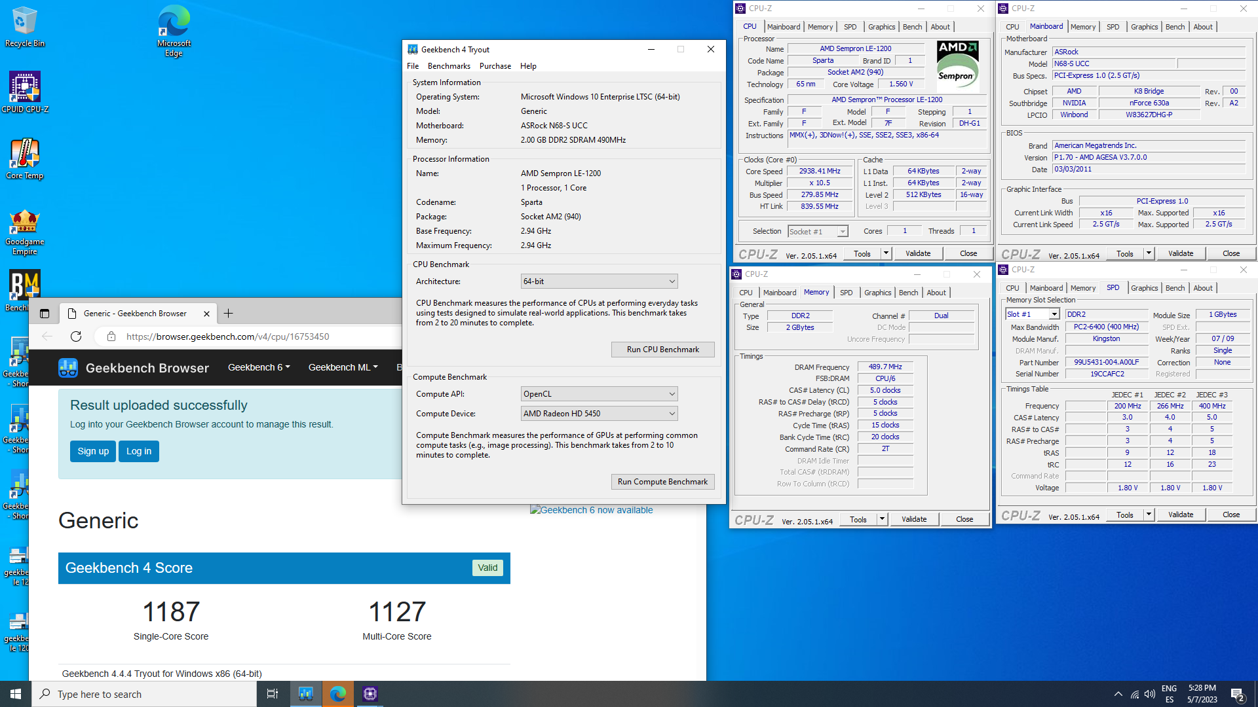Open a new tab in Edge
1258x707 pixels.
[228, 314]
